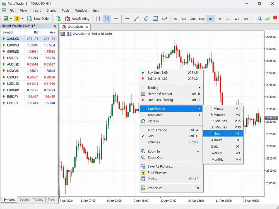Open Print Preview from context menu

pyautogui.click(x=171, y=172)
